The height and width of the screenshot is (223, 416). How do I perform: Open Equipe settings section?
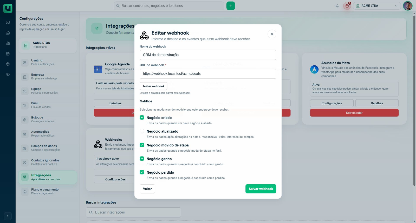[48, 91]
